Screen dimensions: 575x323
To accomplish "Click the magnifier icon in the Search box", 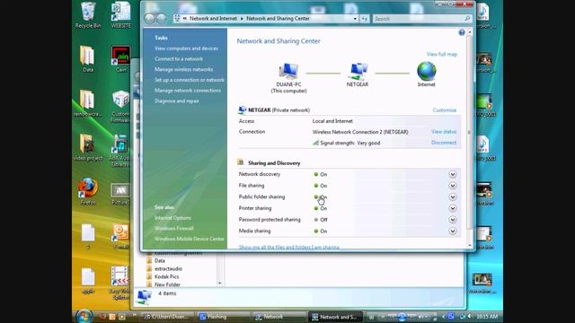I will pos(467,18).
